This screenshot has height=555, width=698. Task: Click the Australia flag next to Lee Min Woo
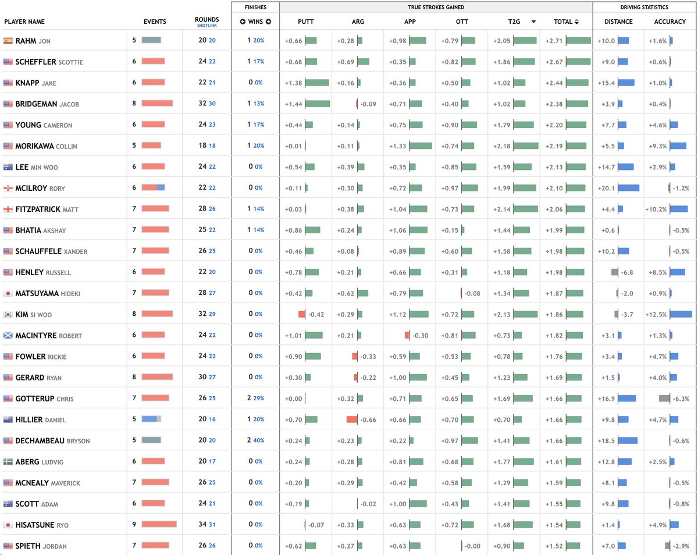click(x=8, y=167)
